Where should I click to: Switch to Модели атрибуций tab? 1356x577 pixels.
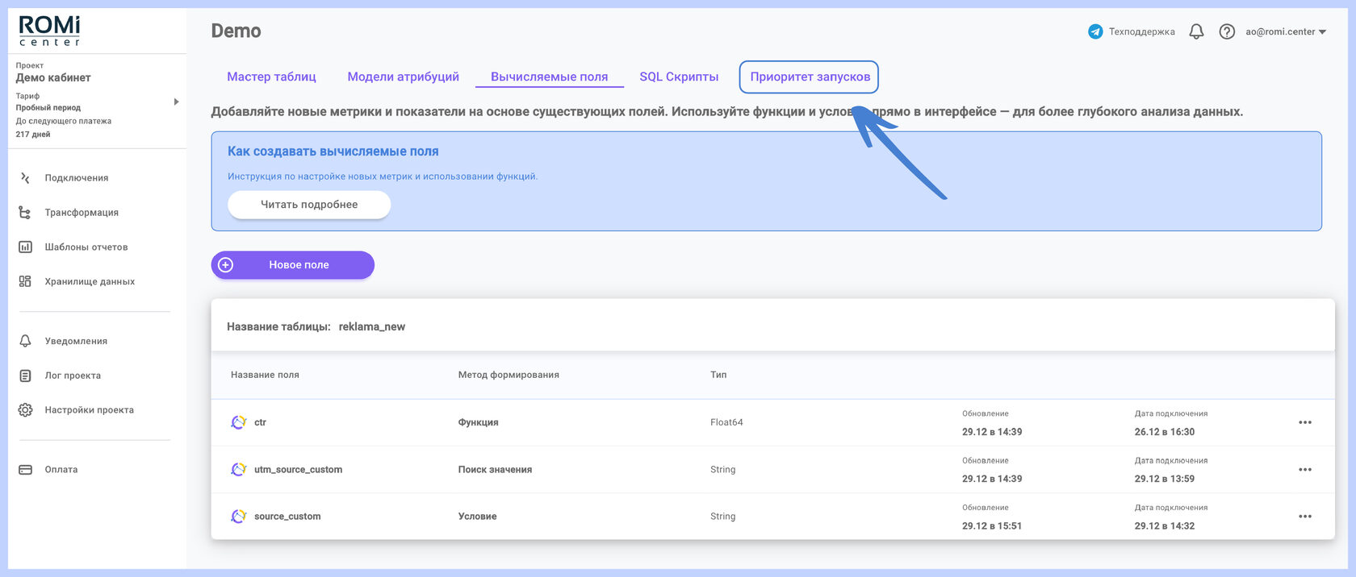(x=403, y=77)
